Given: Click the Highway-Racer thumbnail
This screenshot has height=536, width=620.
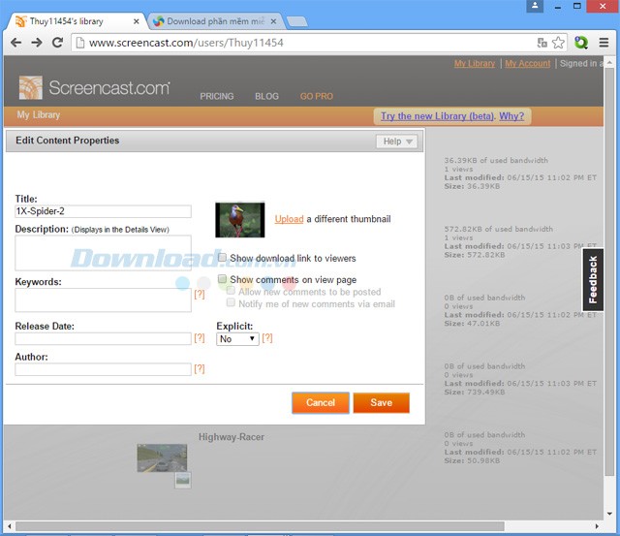Looking at the screenshot, I should coord(162,457).
